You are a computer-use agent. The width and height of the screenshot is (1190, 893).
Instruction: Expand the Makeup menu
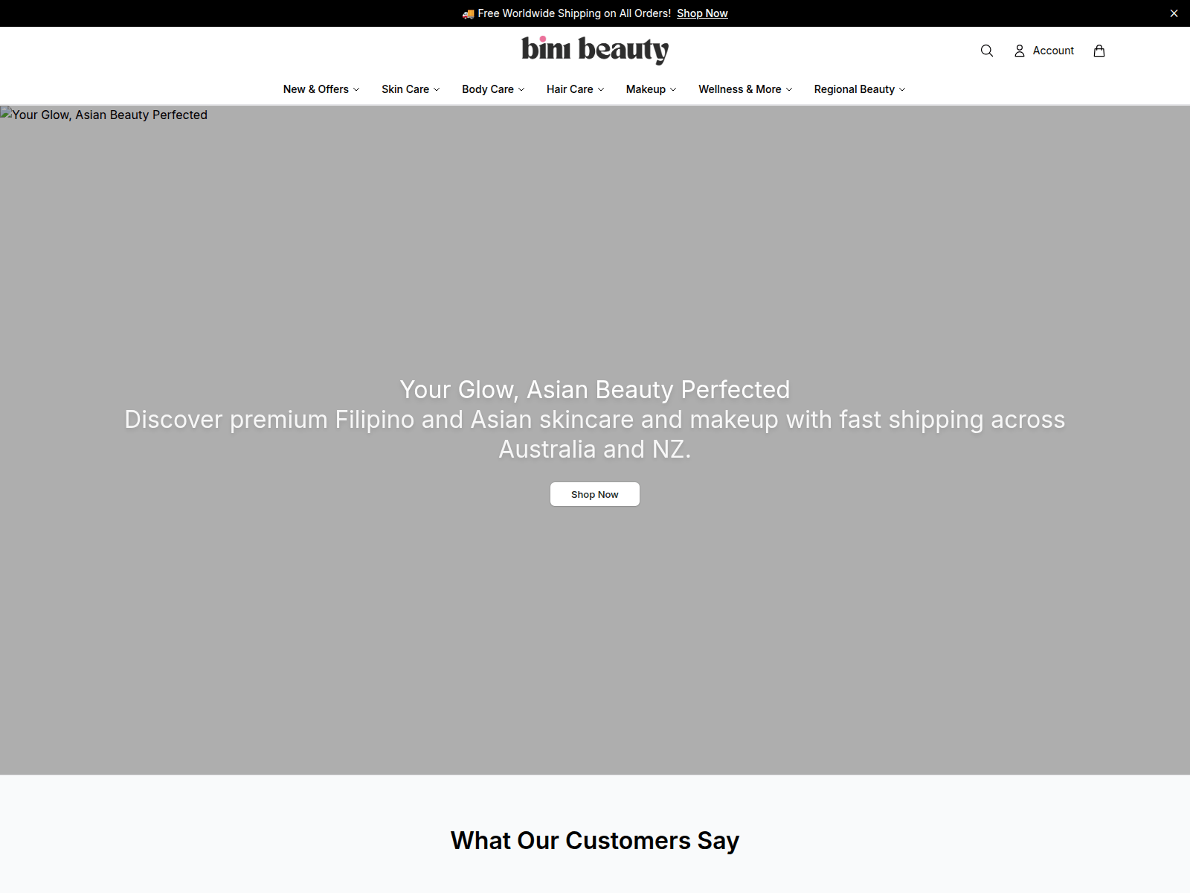[652, 89]
